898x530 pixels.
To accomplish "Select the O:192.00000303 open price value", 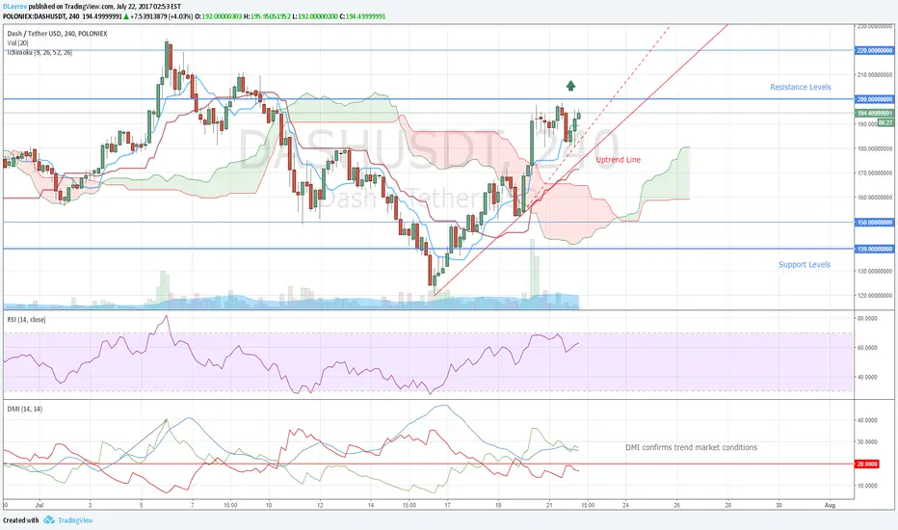I will tap(218, 16).
